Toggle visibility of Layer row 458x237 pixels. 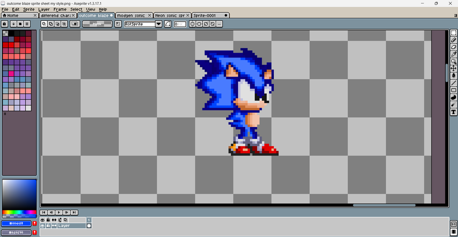43,226
